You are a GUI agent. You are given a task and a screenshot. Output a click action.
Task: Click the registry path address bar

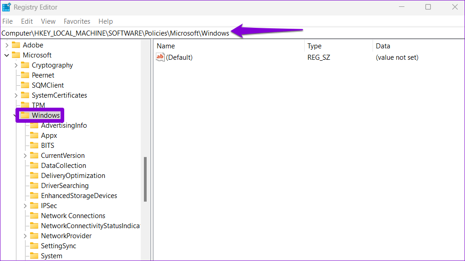coord(232,33)
